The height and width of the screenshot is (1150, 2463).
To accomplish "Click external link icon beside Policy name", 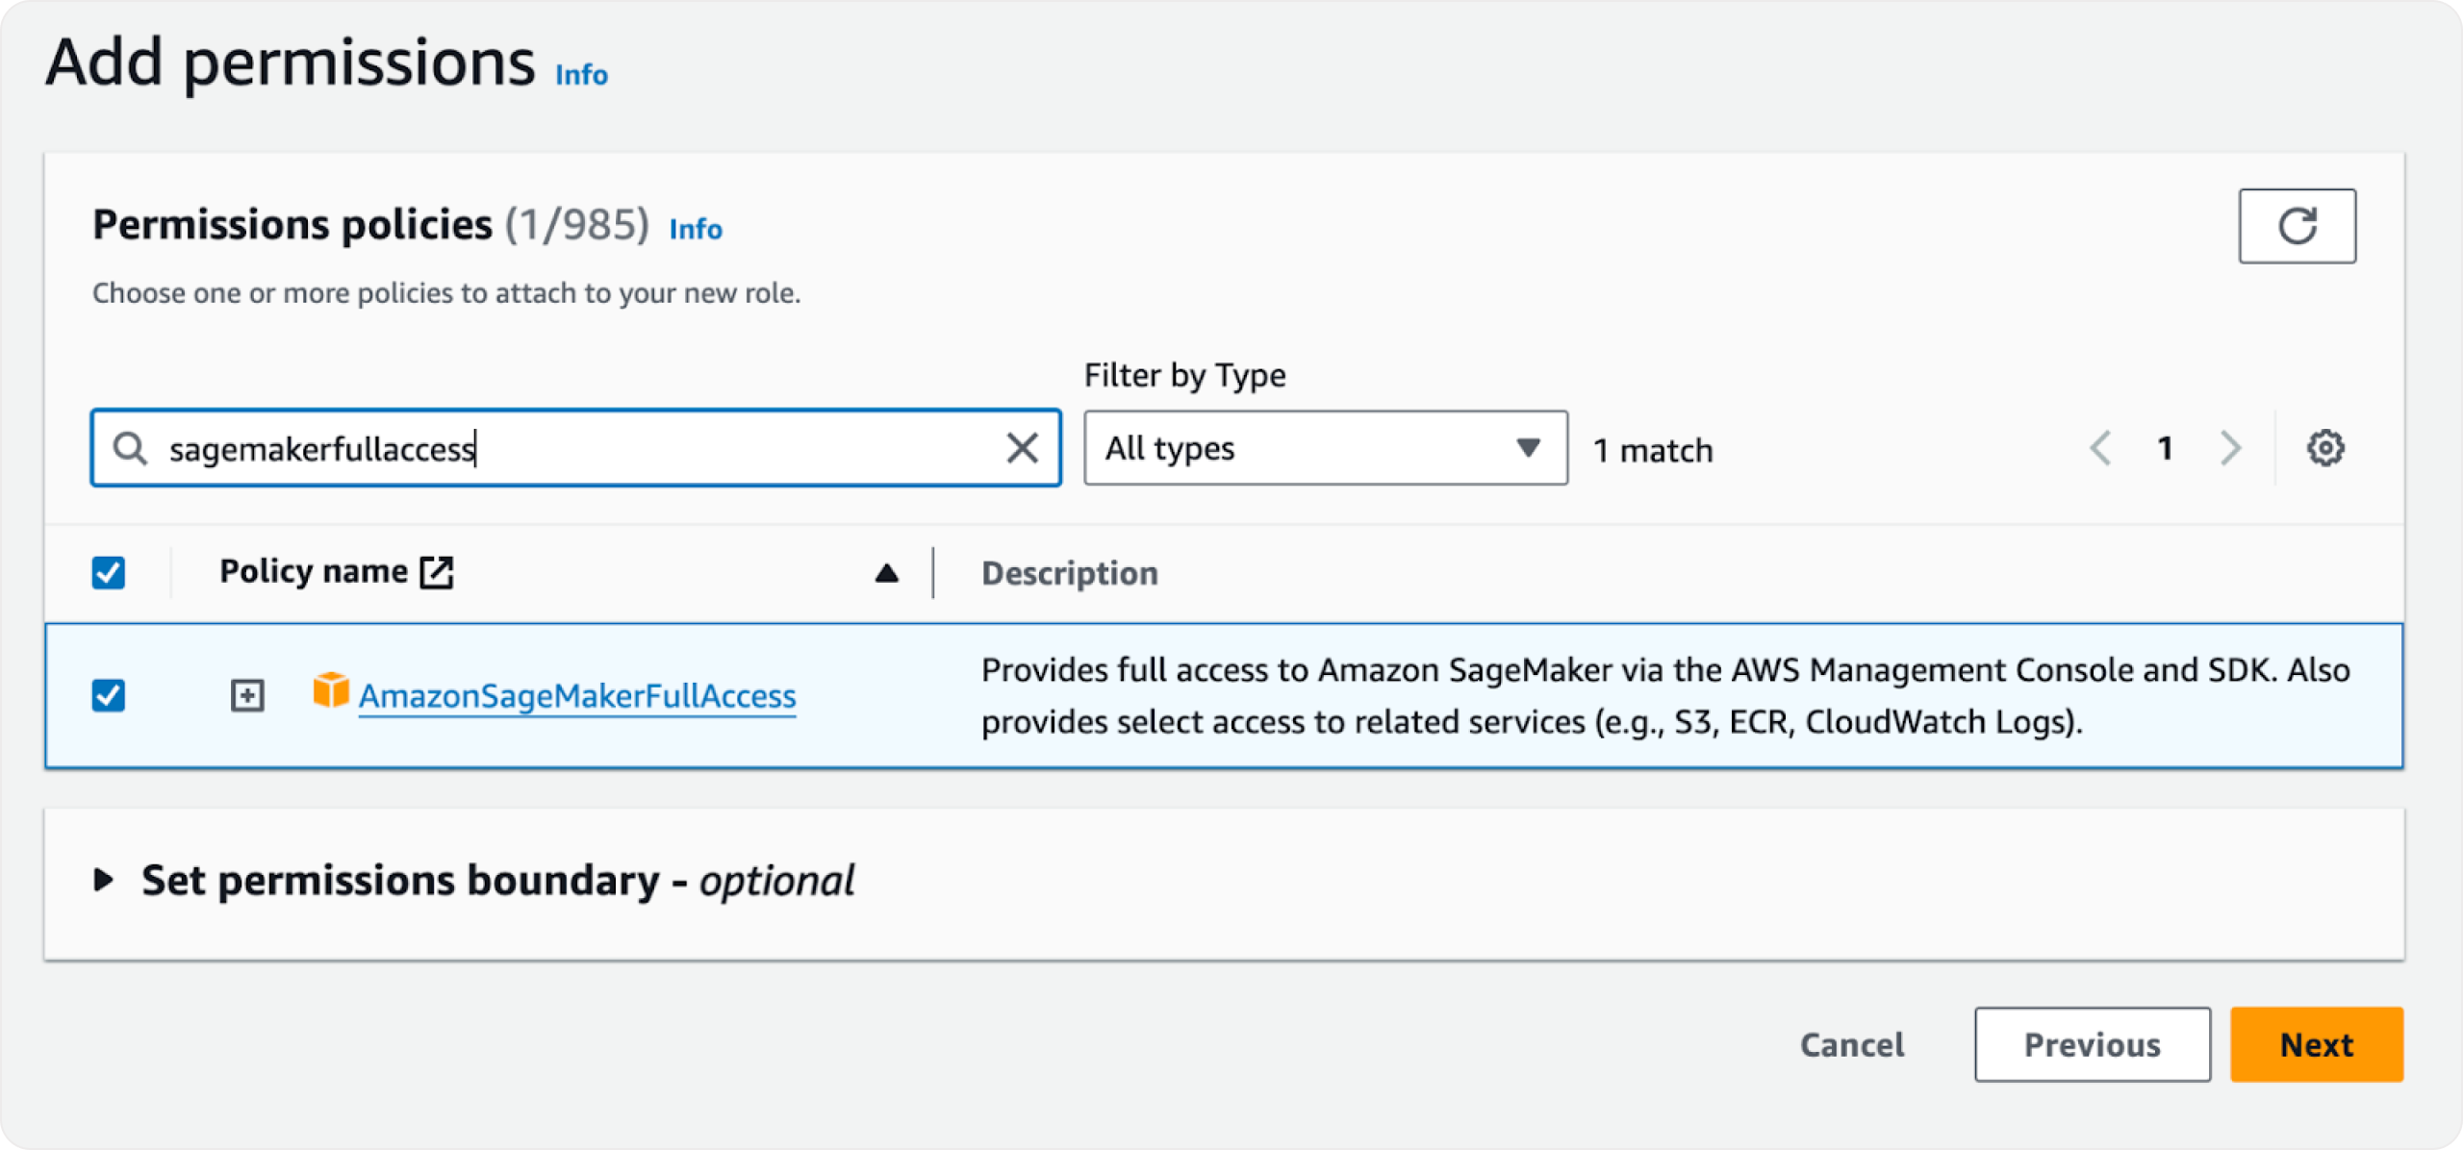I will click(437, 572).
